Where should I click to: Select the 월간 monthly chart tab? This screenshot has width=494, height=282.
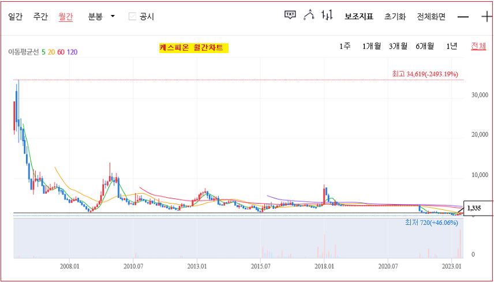[x=66, y=17]
